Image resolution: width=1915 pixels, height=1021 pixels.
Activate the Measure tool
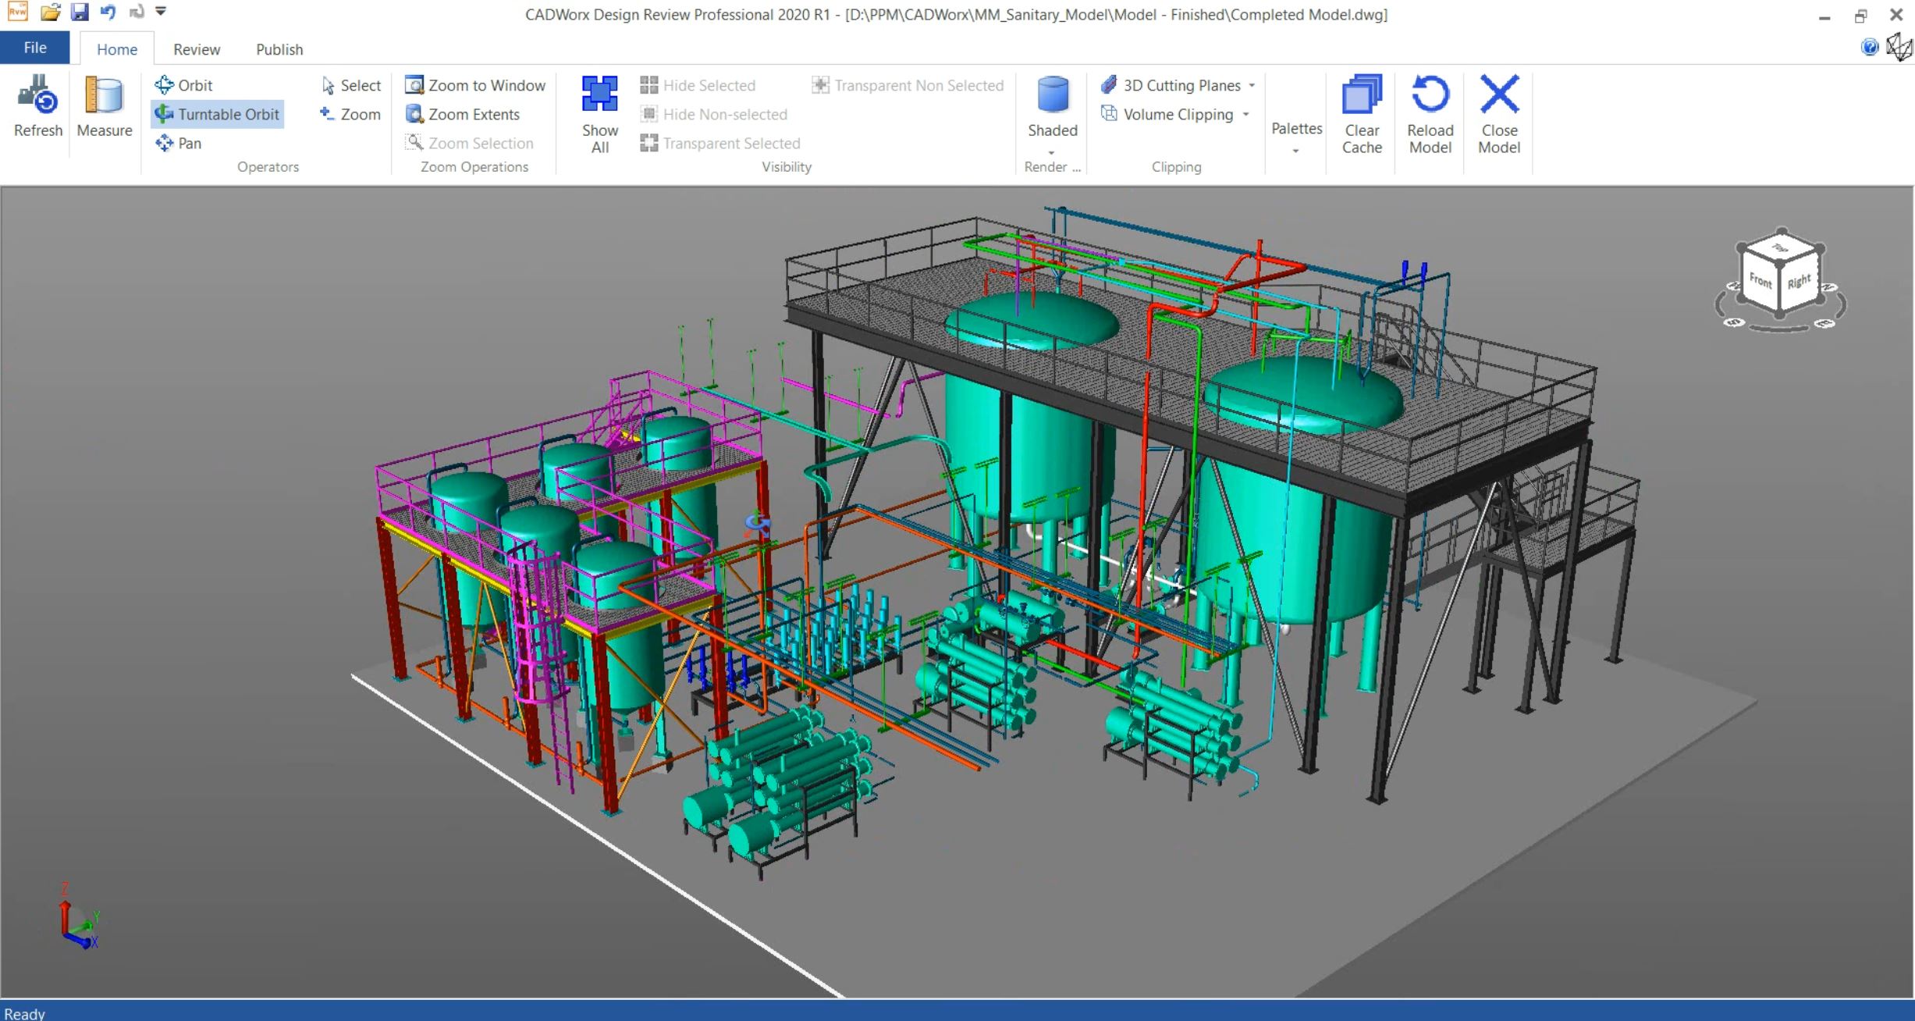click(104, 95)
